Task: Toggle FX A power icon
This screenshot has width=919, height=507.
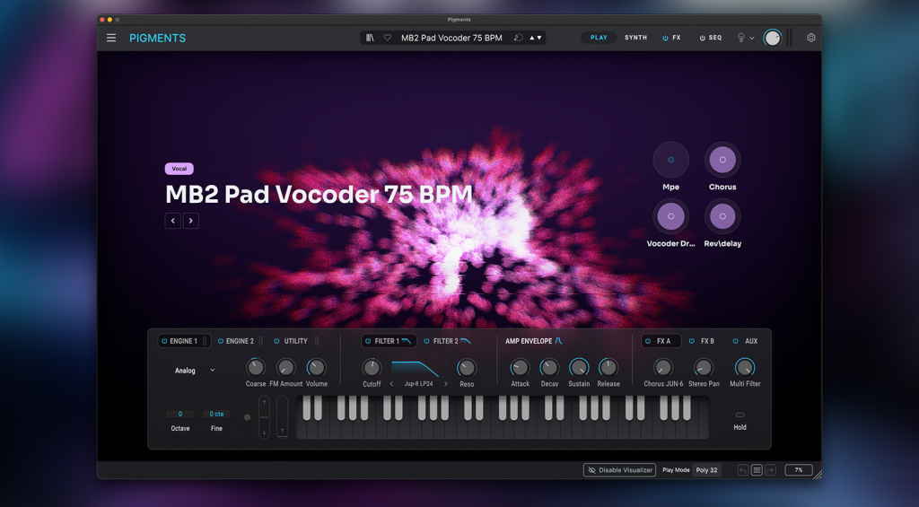Action: (648, 341)
